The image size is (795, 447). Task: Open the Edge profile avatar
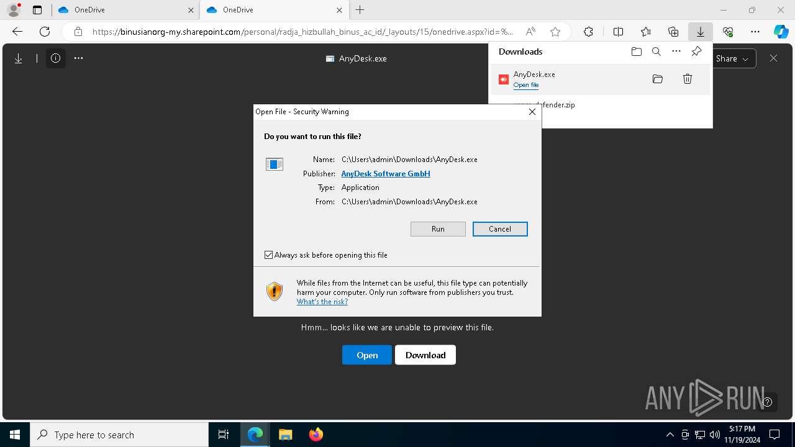point(14,10)
